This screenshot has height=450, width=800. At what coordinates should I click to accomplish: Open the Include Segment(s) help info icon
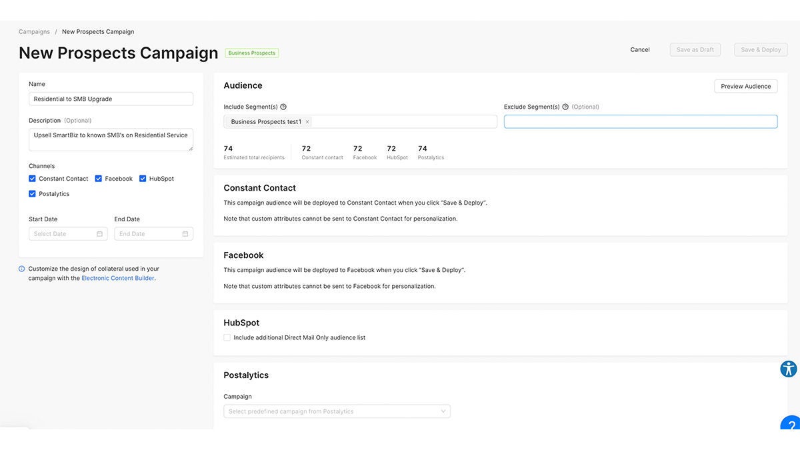(283, 106)
